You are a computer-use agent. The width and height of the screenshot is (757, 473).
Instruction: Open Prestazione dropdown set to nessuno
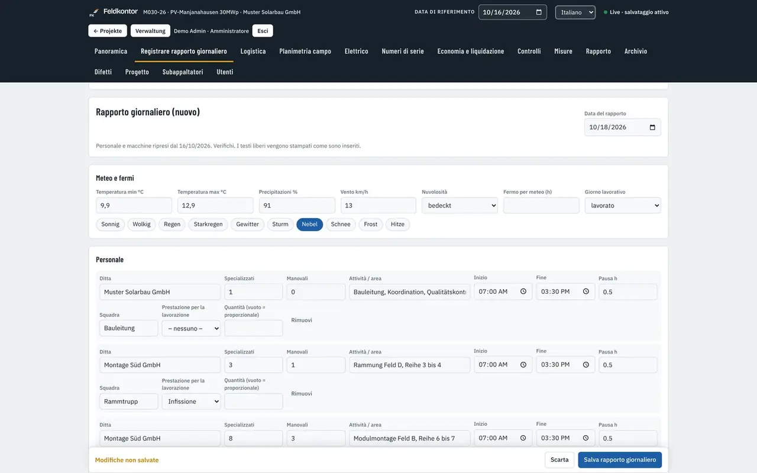click(191, 328)
